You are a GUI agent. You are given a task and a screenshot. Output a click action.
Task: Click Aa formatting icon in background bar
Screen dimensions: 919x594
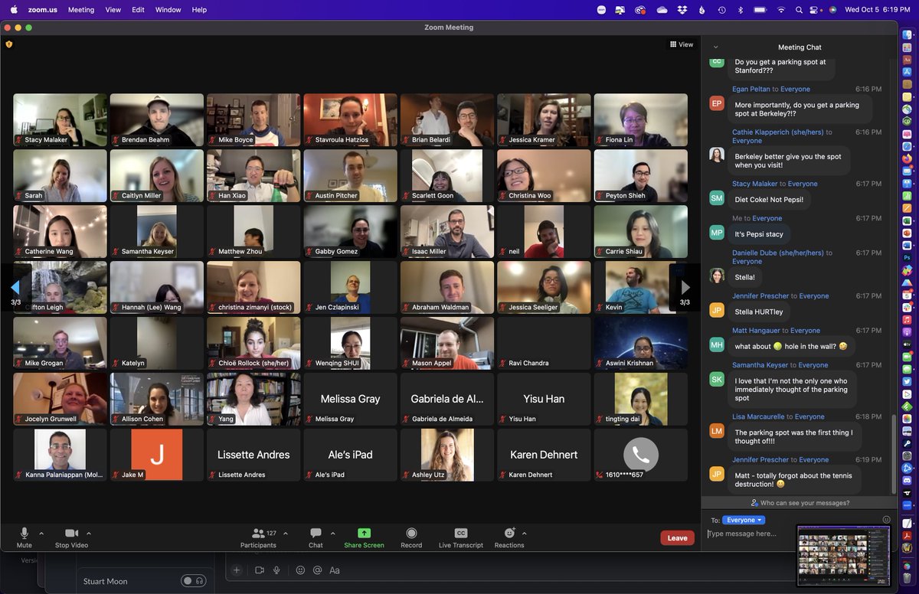pyautogui.click(x=335, y=570)
